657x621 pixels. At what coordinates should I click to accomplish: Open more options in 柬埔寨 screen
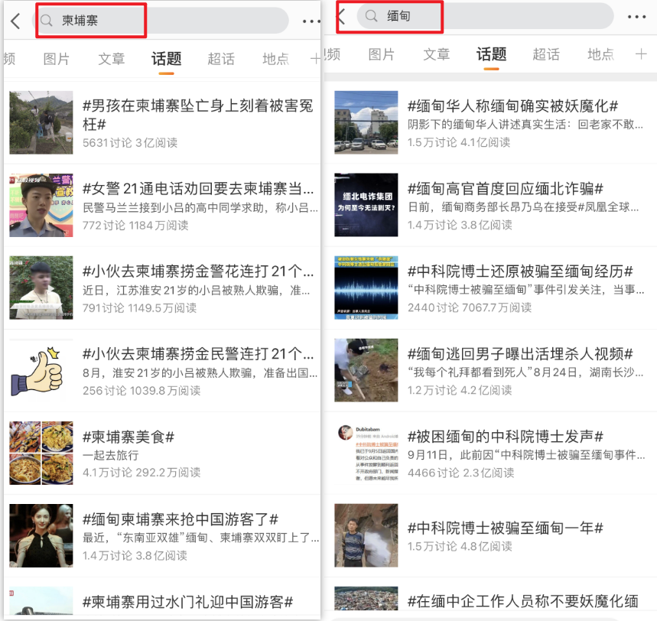pos(311,21)
